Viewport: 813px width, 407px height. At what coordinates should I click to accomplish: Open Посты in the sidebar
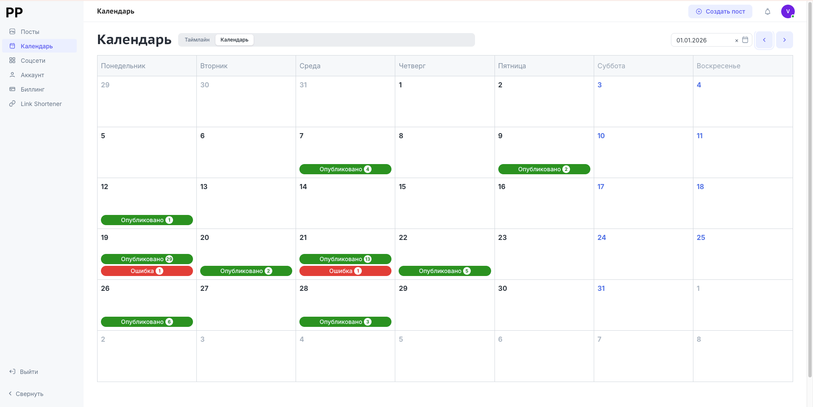[30, 32]
